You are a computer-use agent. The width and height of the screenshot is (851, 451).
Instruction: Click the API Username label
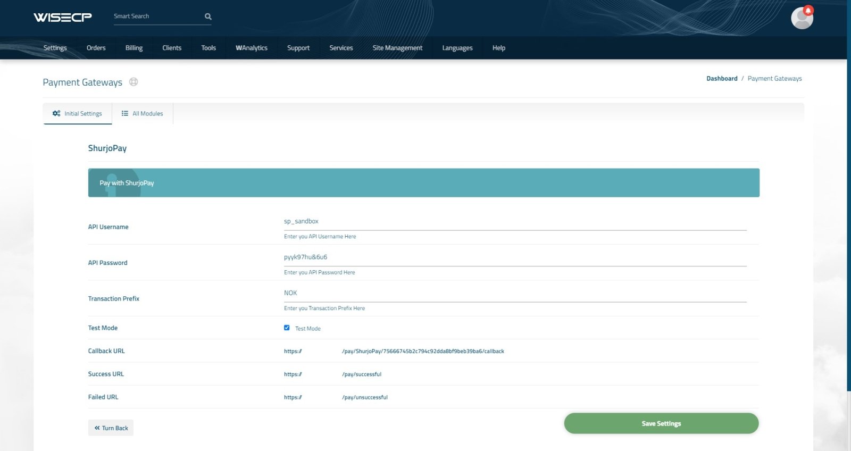109,227
